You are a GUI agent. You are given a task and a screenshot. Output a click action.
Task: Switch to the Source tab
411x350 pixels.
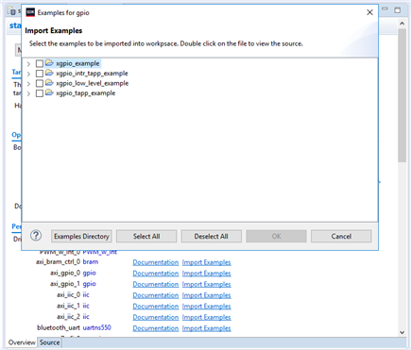(49, 342)
